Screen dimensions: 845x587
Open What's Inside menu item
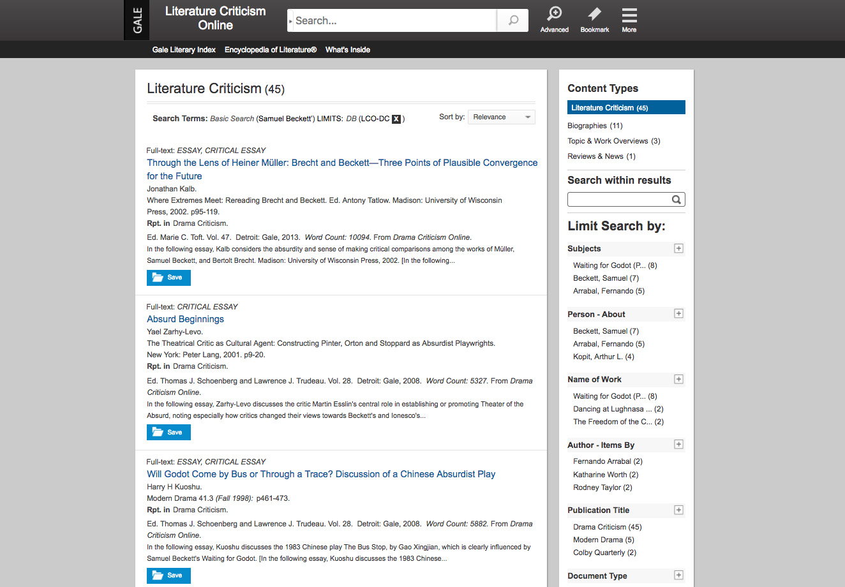point(347,50)
